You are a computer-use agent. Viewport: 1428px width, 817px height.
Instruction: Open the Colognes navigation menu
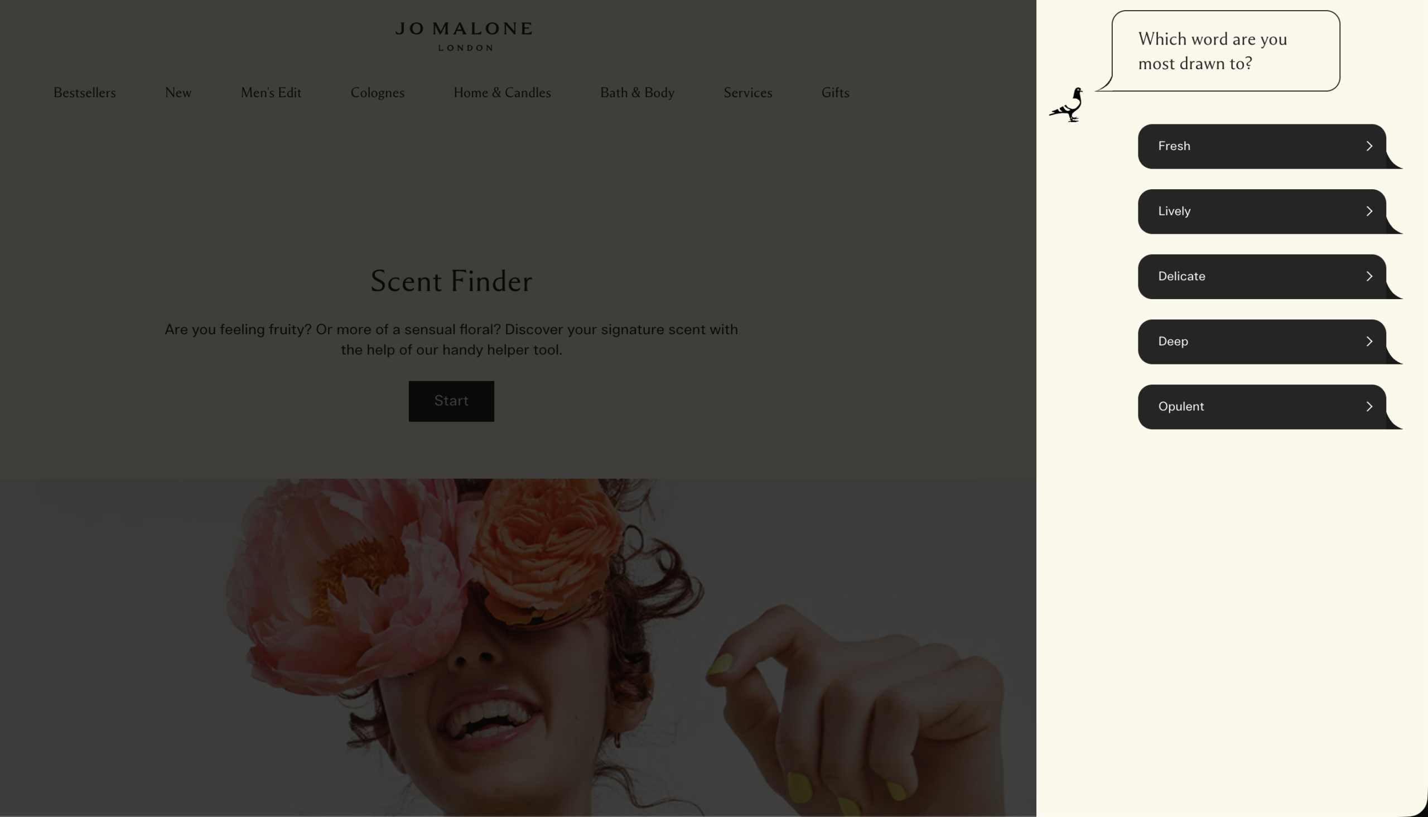378,93
